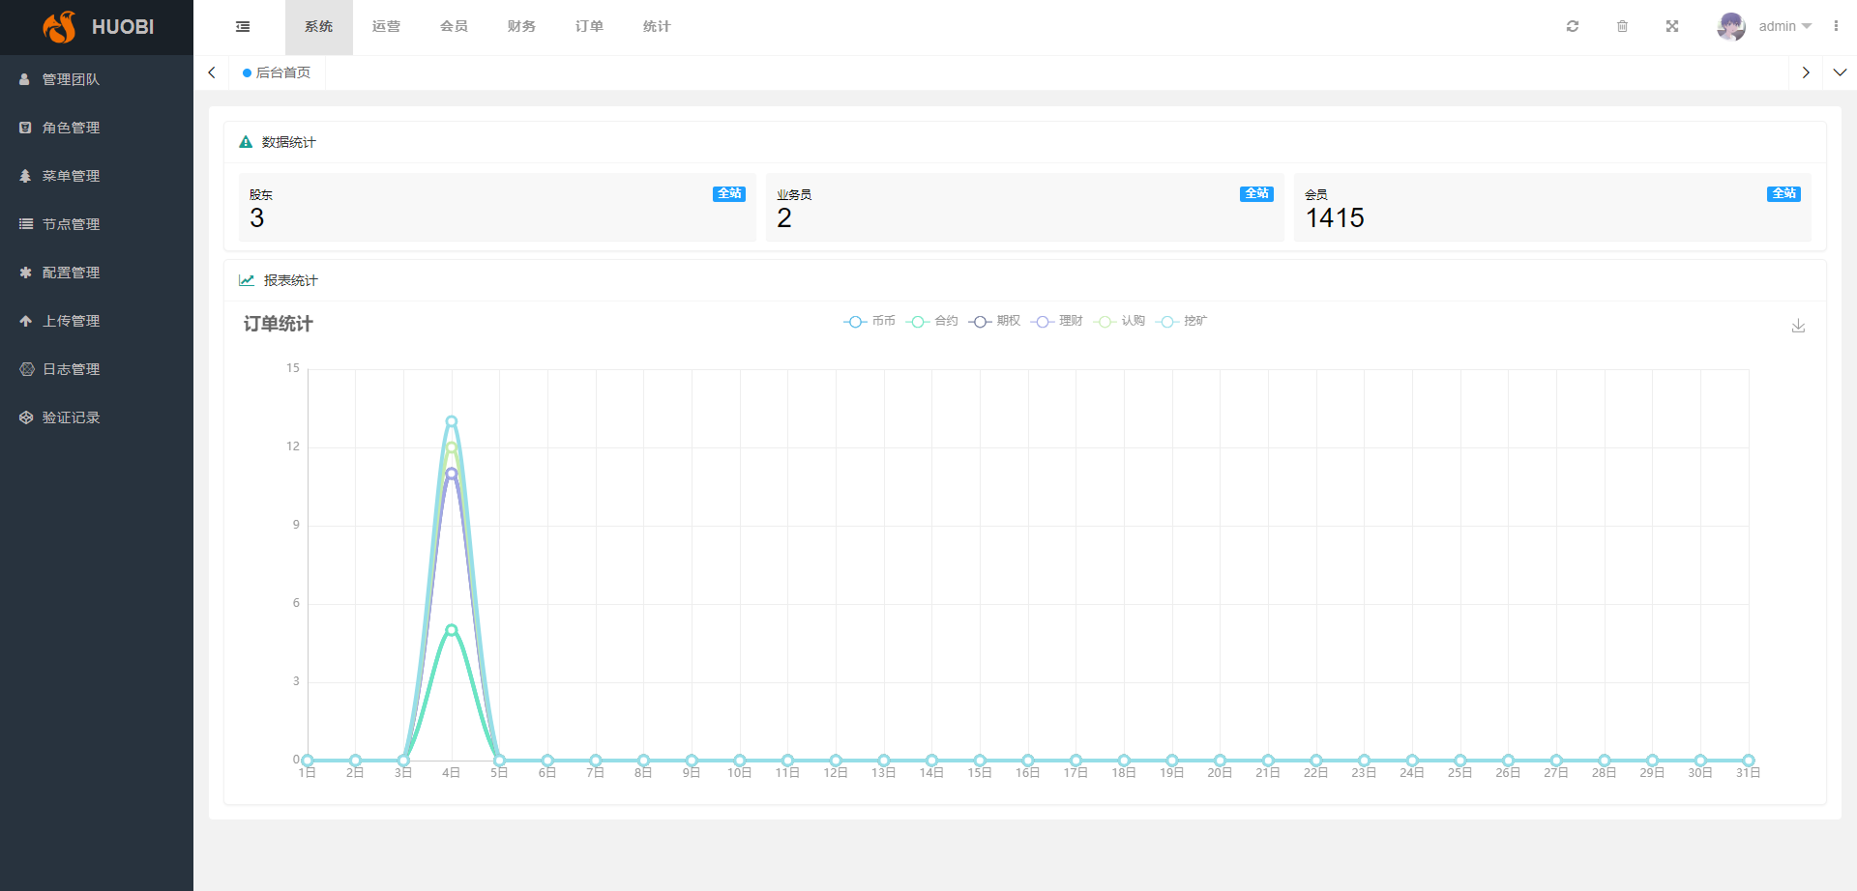Click the 4日 label on the x-axis
The width and height of the screenshot is (1857, 891).
[452, 773]
